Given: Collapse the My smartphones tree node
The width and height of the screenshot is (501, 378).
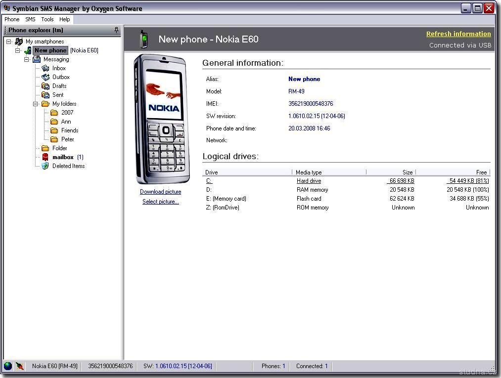Looking at the screenshot, I should click(9, 42).
